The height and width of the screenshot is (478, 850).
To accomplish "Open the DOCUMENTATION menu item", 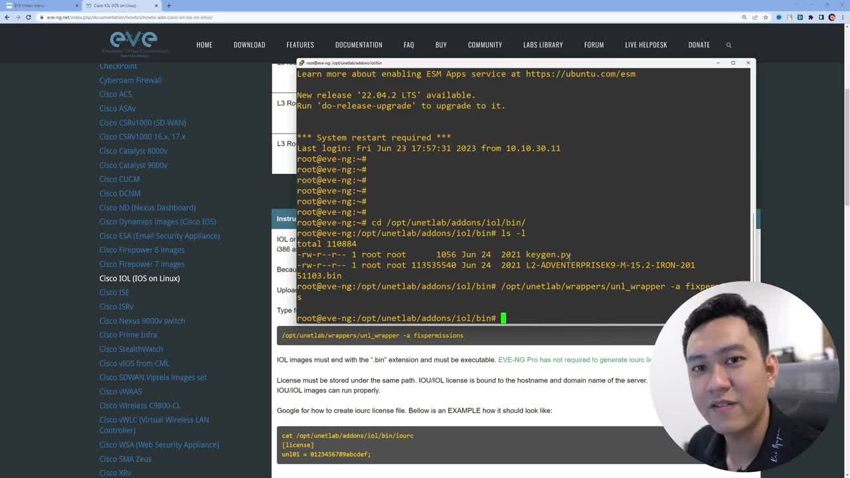I will coord(359,44).
